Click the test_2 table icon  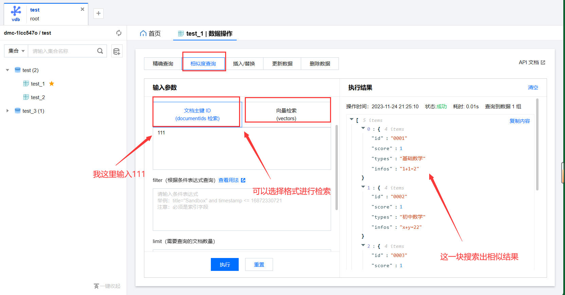pyautogui.click(x=26, y=97)
